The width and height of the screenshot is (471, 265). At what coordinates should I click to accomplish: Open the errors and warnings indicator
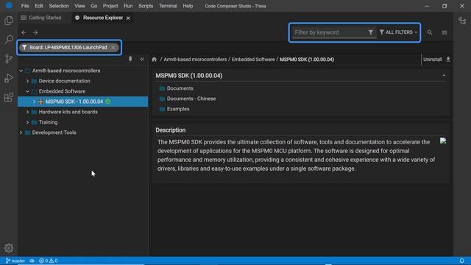pyautogui.click(x=49, y=261)
